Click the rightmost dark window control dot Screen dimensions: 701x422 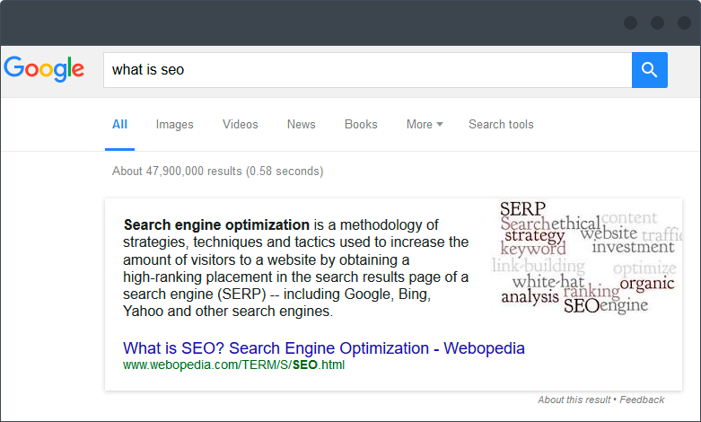click(684, 22)
